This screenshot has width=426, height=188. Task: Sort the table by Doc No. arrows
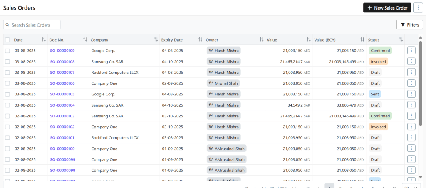click(85, 40)
